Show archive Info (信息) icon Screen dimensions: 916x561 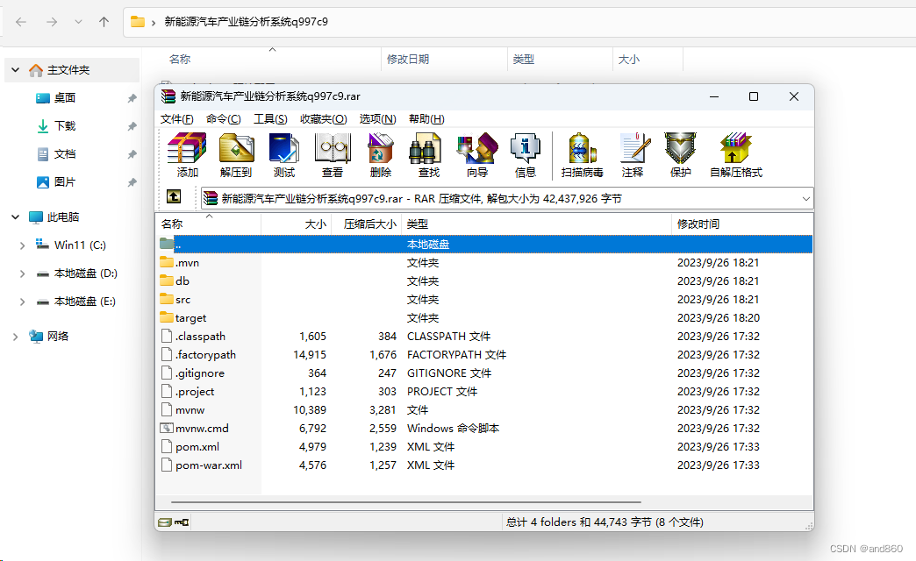coord(526,154)
